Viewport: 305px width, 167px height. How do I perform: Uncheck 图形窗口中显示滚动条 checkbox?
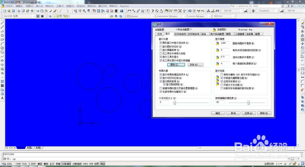[x=161, y=43]
